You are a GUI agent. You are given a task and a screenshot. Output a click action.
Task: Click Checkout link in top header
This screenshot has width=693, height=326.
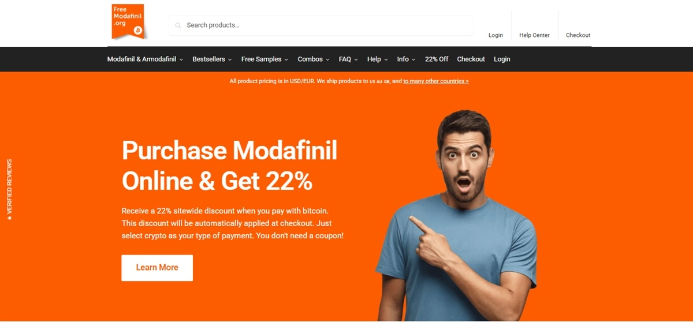[578, 35]
